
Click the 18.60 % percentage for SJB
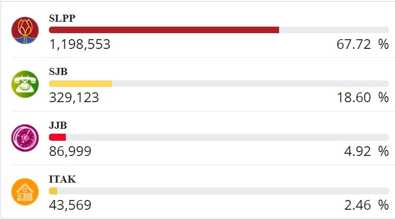(x=362, y=98)
